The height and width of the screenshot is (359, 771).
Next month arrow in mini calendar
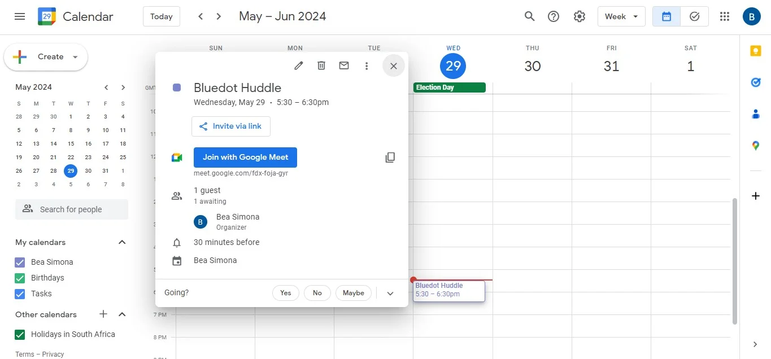pyautogui.click(x=123, y=87)
